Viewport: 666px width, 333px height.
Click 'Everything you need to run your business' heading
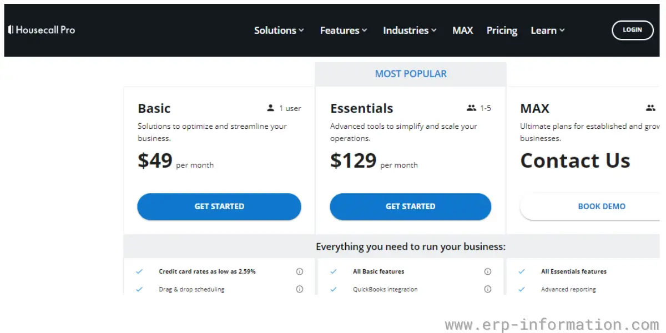tap(411, 246)
